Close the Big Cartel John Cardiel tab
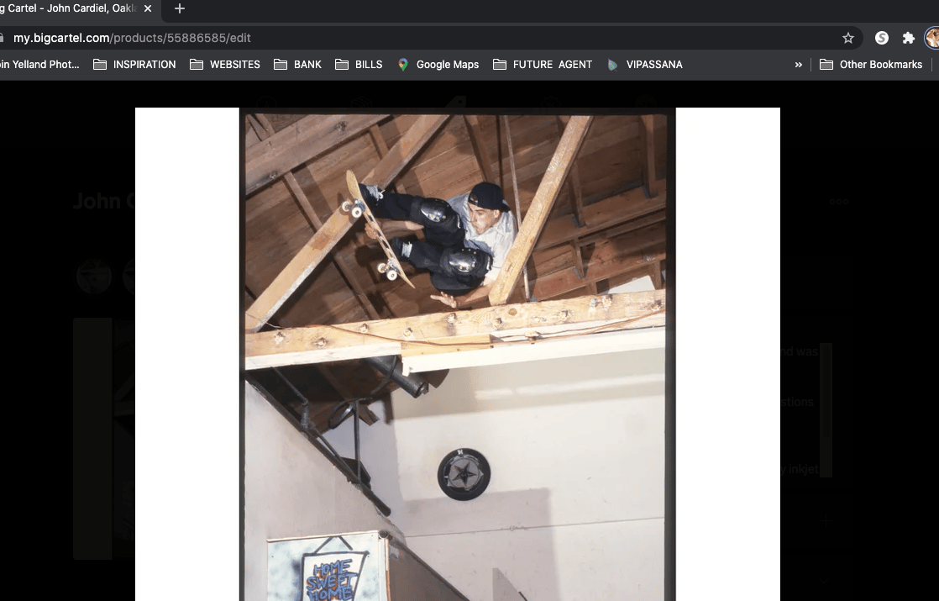 tap(148, 9)
